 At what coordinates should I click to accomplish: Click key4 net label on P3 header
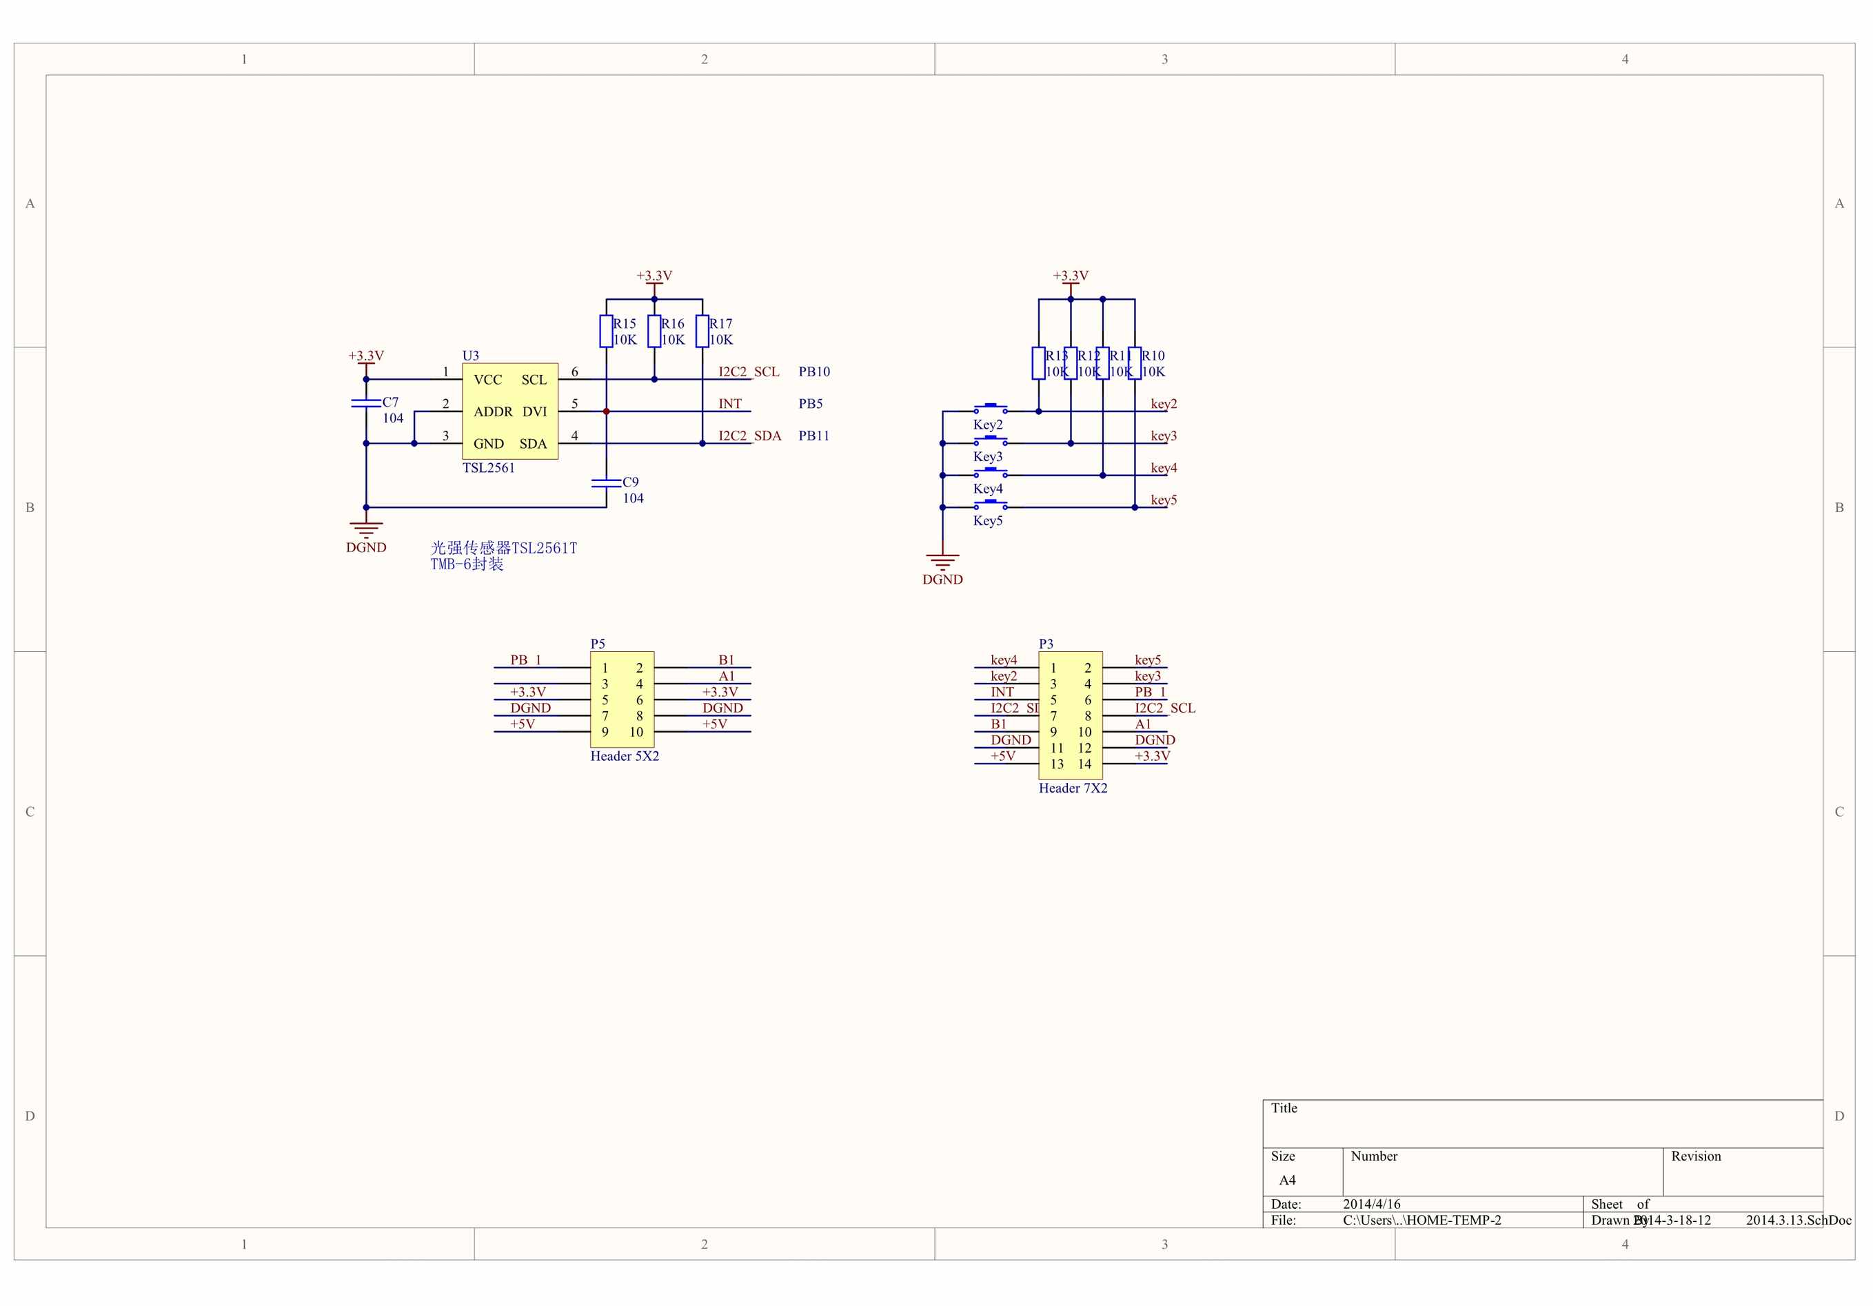click(x=1004, y=660)
